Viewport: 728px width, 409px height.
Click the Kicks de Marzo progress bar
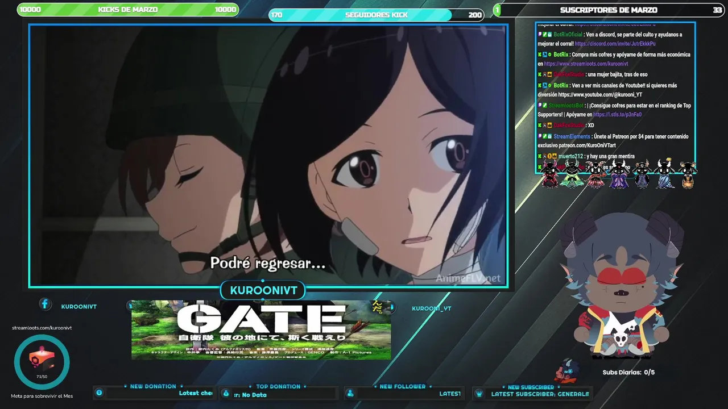pyautogui.click(x=128, y=10)
